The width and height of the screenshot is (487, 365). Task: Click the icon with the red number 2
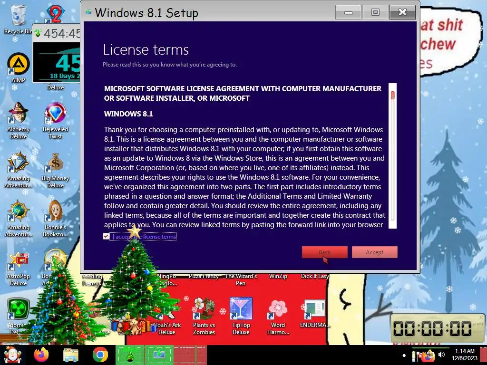click(55, 14)
